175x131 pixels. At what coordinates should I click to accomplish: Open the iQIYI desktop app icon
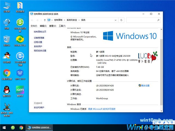pyautogui.click(x=20, y=90)
